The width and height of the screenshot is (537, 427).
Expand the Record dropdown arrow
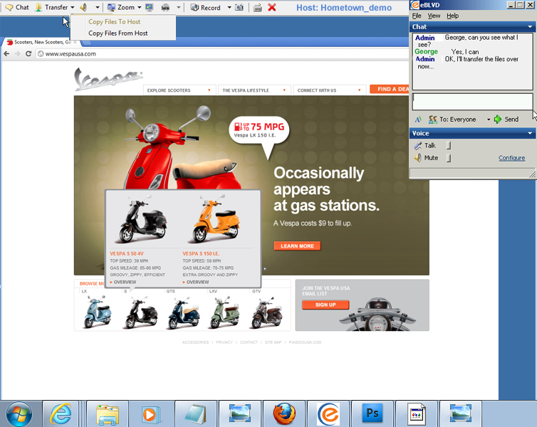coord(229,7)
